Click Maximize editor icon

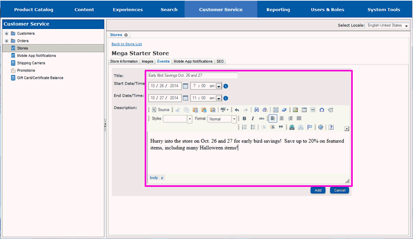coord(321,127)
